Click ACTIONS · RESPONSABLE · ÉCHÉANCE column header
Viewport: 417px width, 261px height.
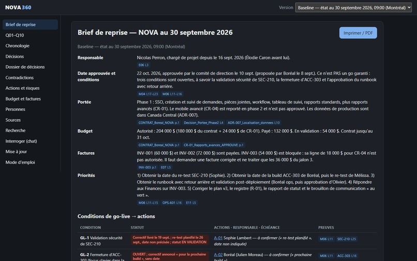247,227
